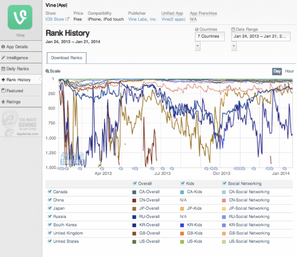This screenshot has height=257, width=297.
Task: Click the Math Behind App Annie logo
Action: (20, 124)
